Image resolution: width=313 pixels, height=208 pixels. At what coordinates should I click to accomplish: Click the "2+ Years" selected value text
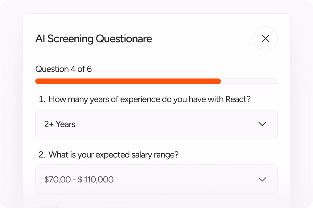tap(60, 124)
